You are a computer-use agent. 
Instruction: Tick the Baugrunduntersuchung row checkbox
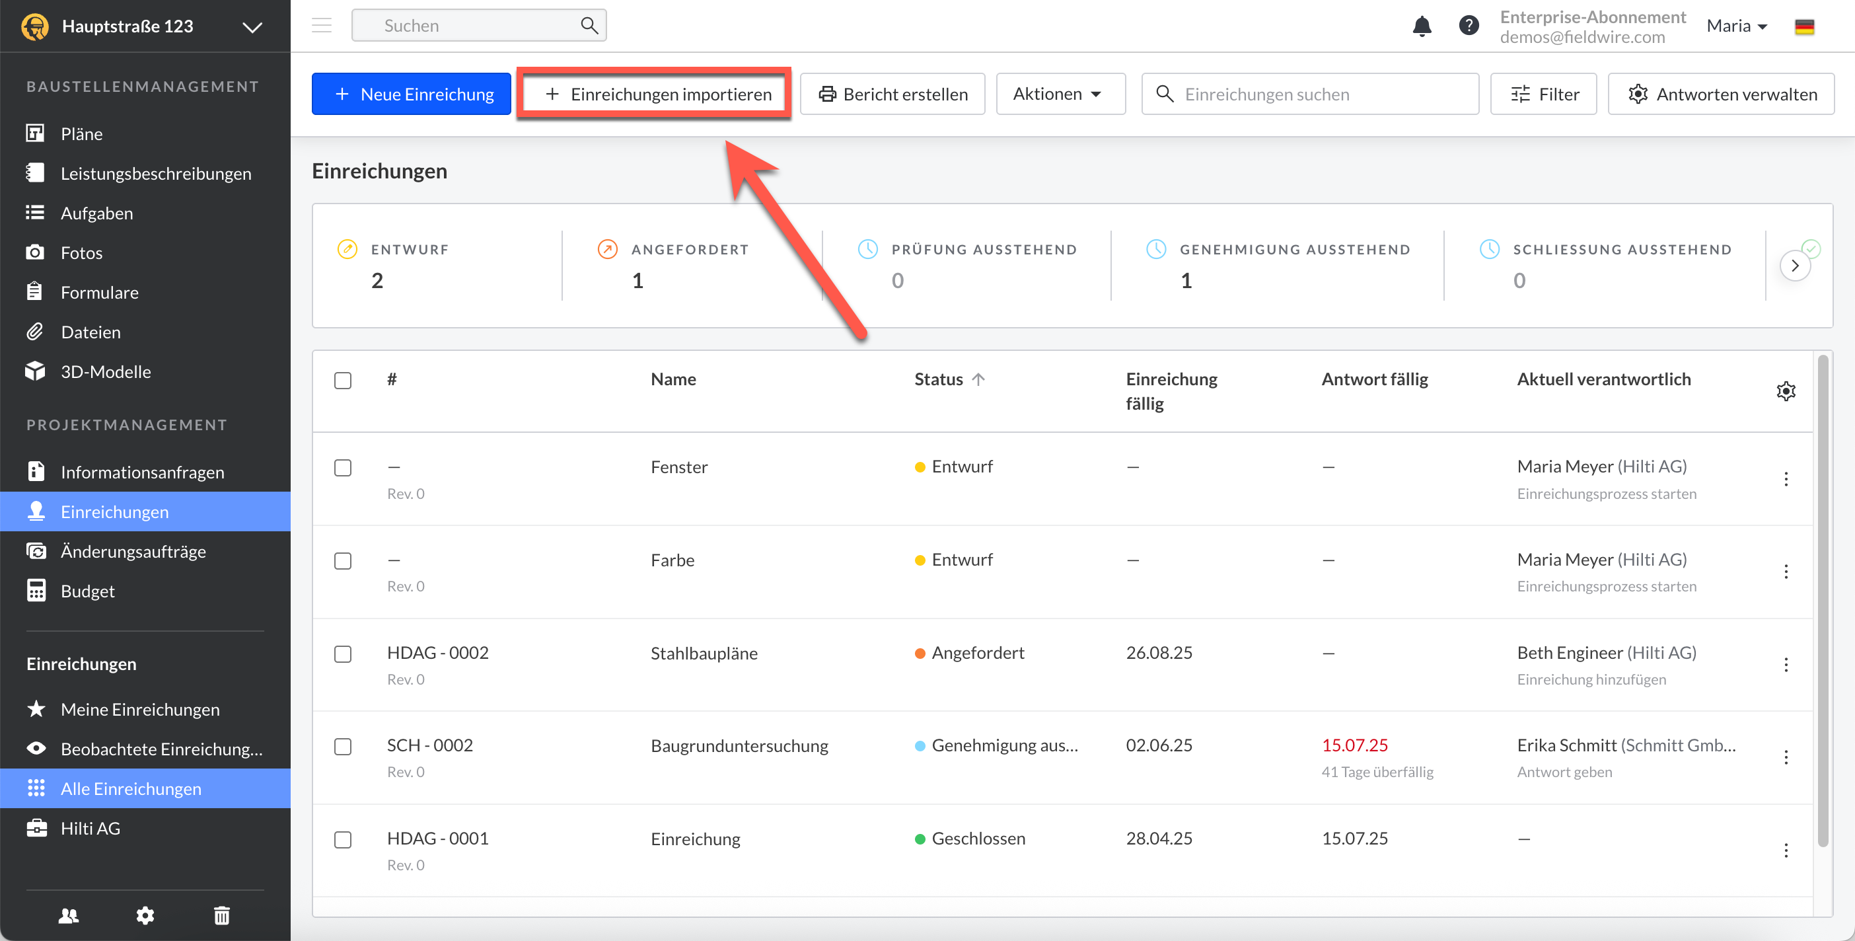[x=343, y=746]
